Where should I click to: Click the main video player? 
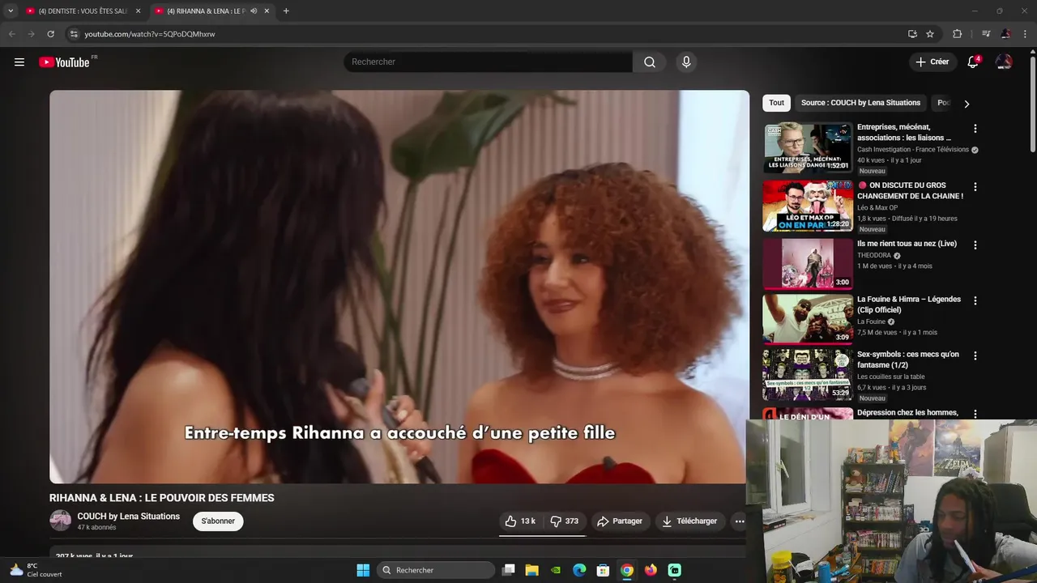pyautogui.click(x=399, y=287)
